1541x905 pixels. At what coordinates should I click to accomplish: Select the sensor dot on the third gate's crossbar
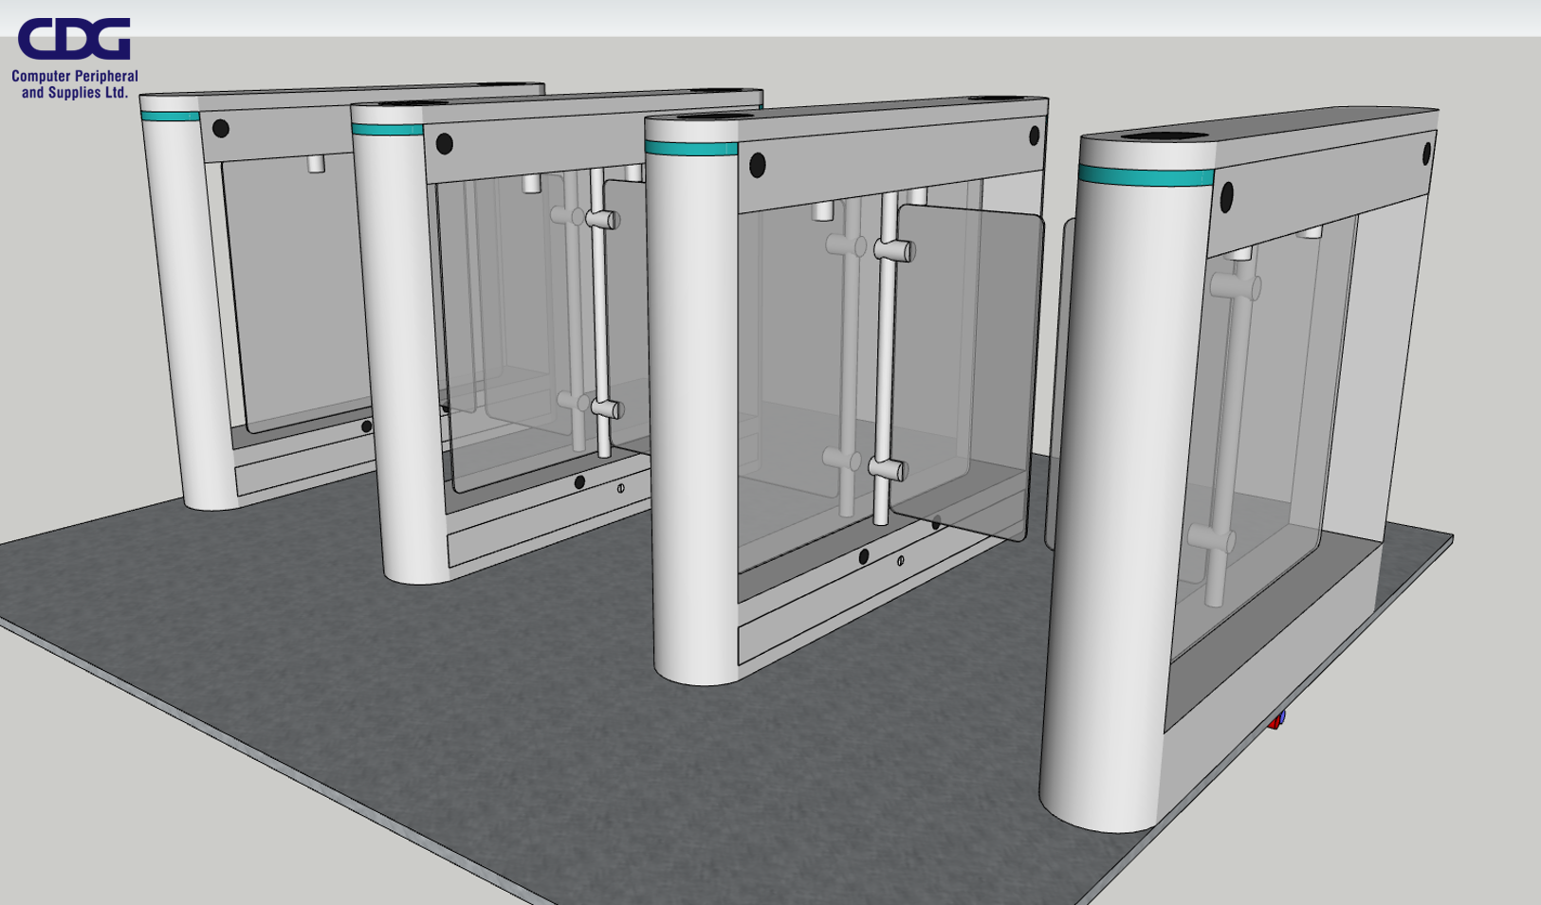(759, 164)
